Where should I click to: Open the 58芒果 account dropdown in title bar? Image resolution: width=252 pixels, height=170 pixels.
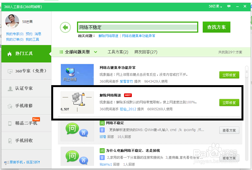tap(215, 6)
